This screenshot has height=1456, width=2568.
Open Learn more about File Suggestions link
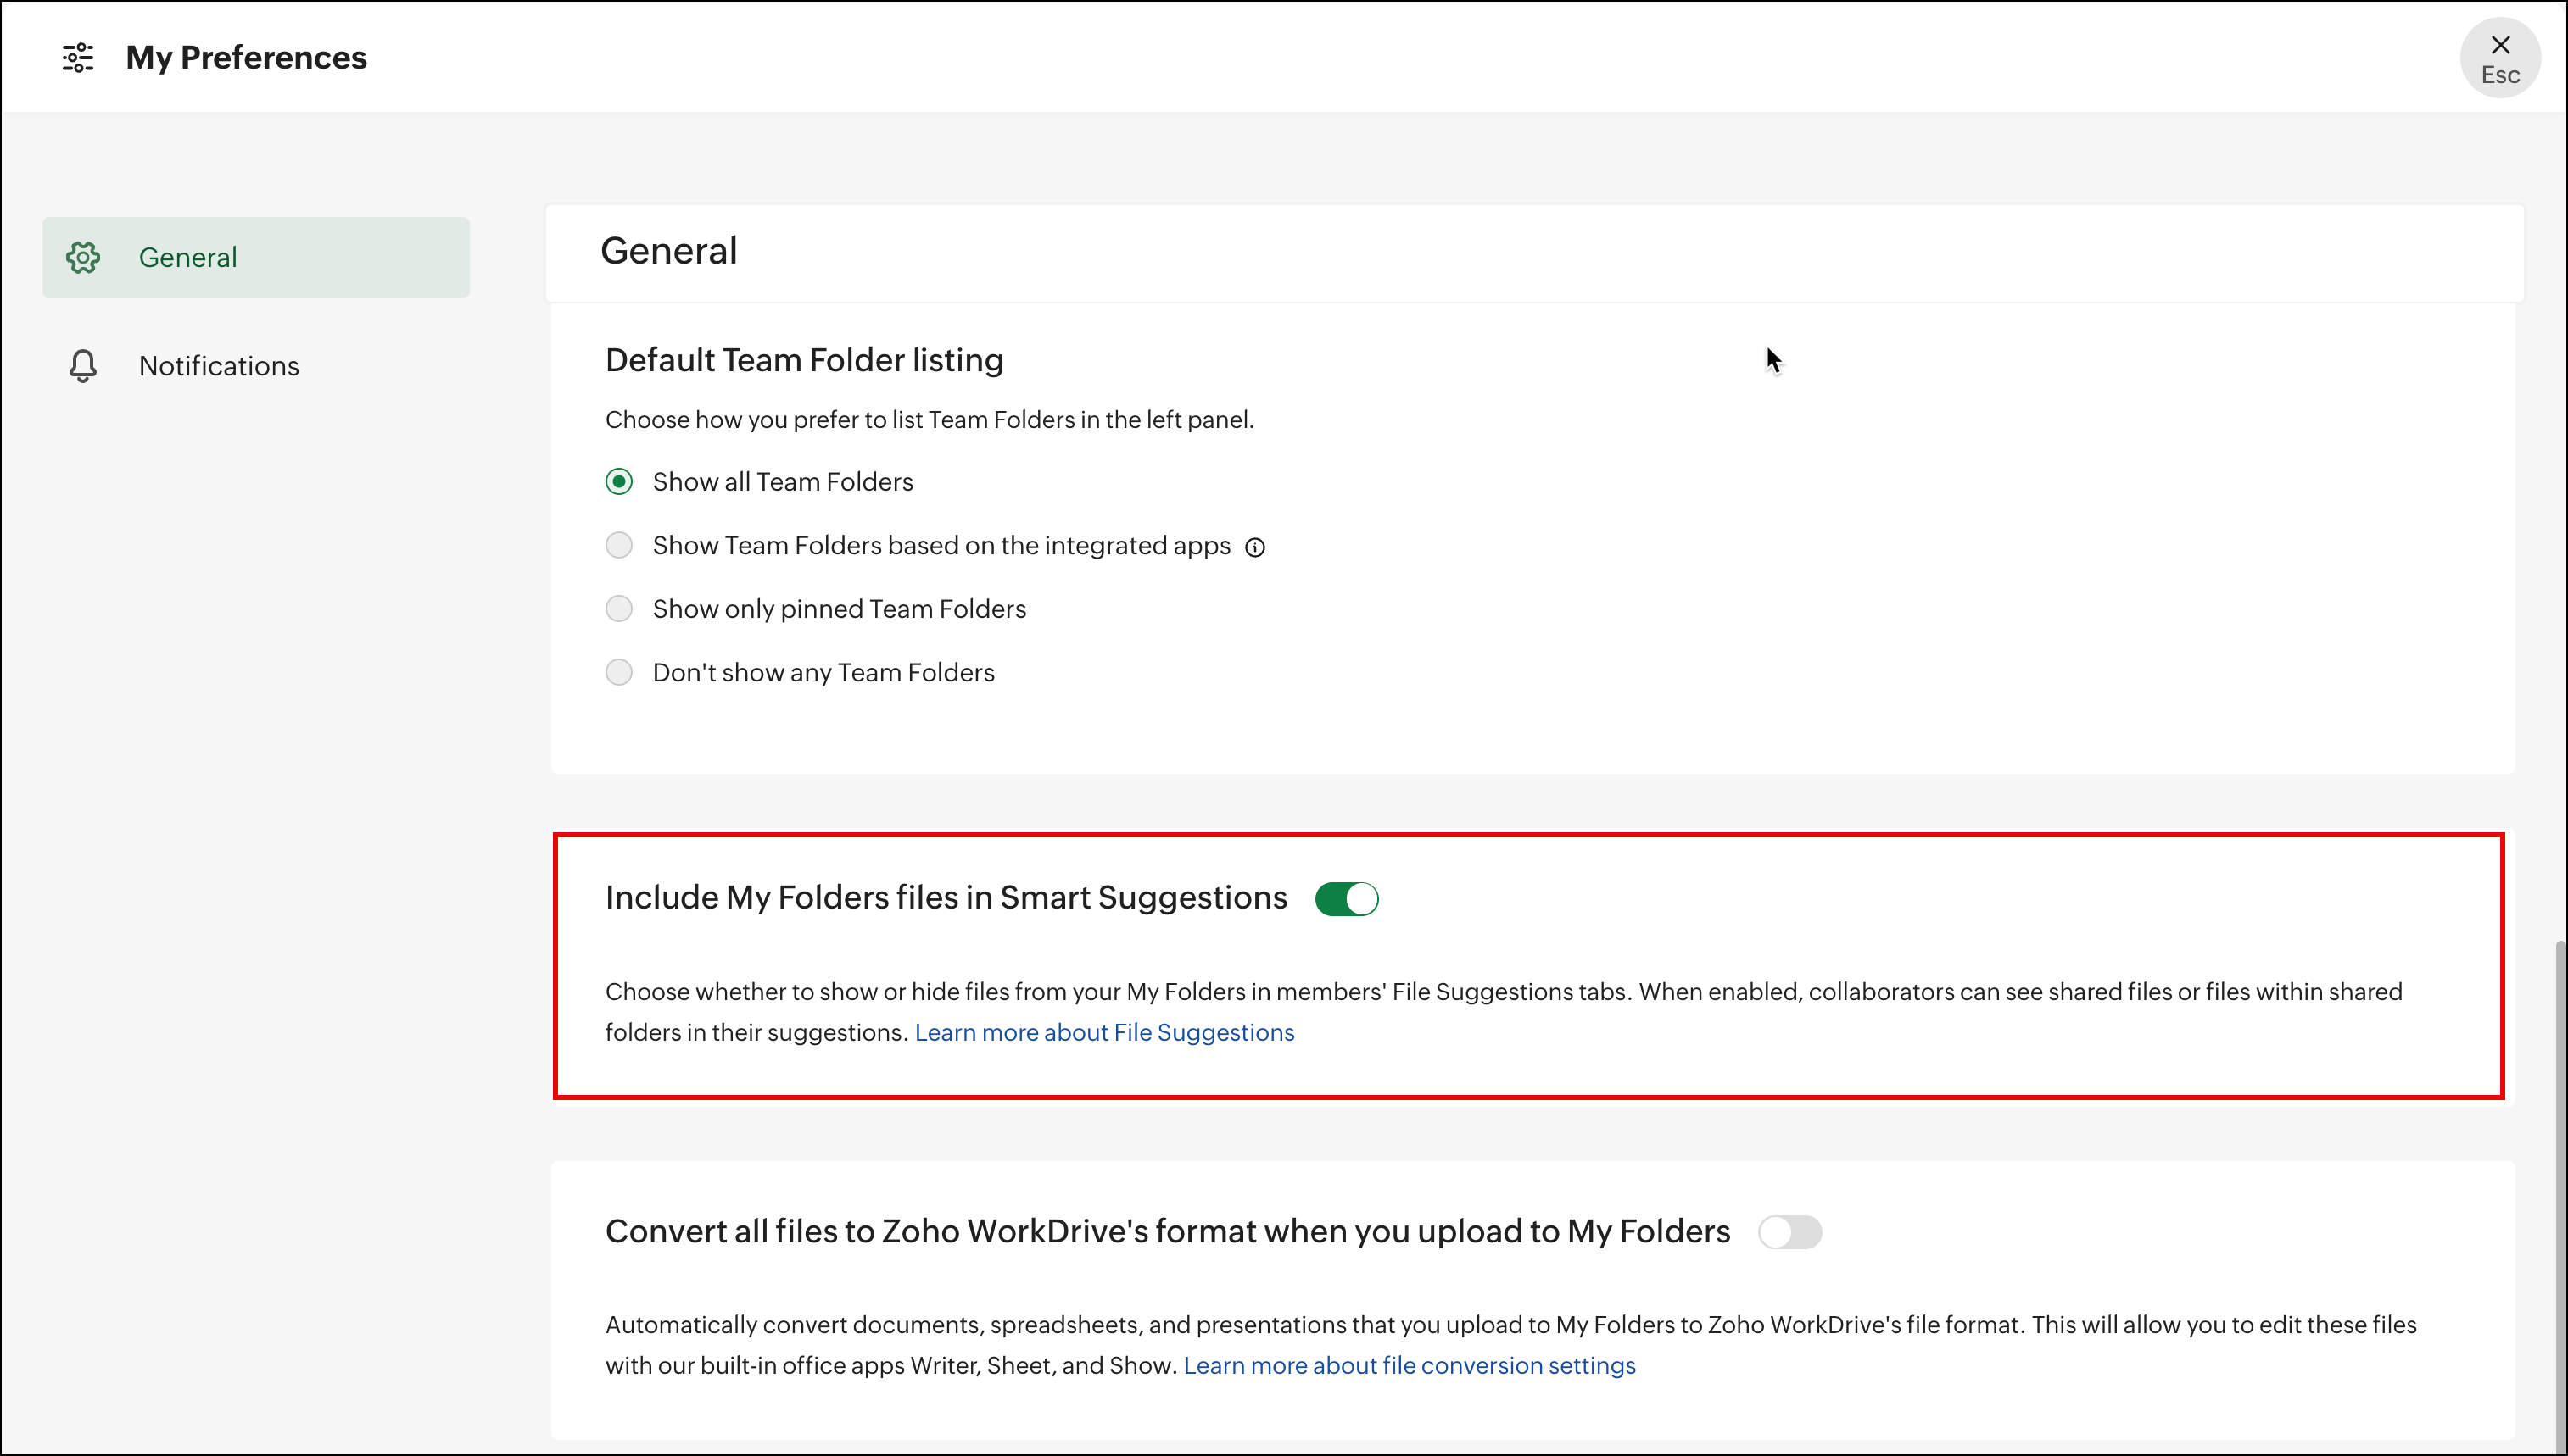pyautogui.click(x=1103, y=1032)
